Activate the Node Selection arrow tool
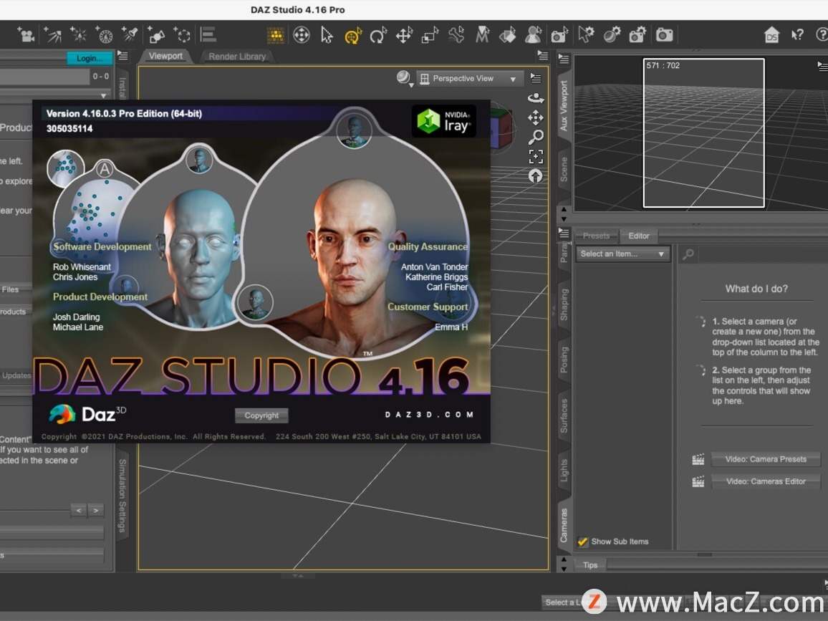 click(x=327, y=34)
